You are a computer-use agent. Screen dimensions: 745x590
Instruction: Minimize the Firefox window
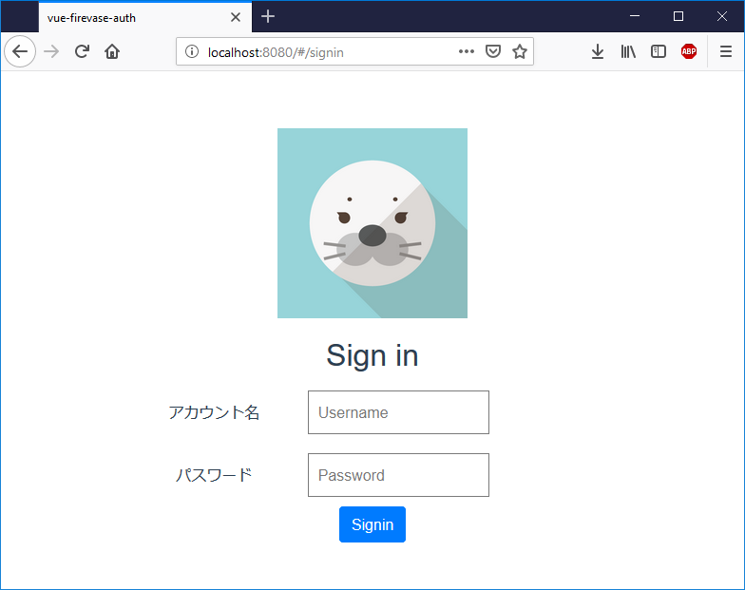pos(635,17)
